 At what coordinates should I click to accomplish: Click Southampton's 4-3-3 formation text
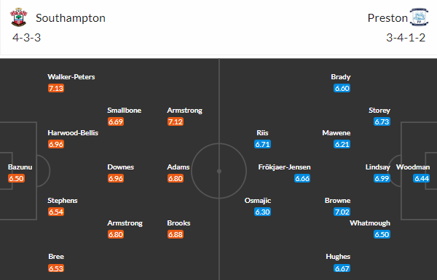click(x=26, y=38)
